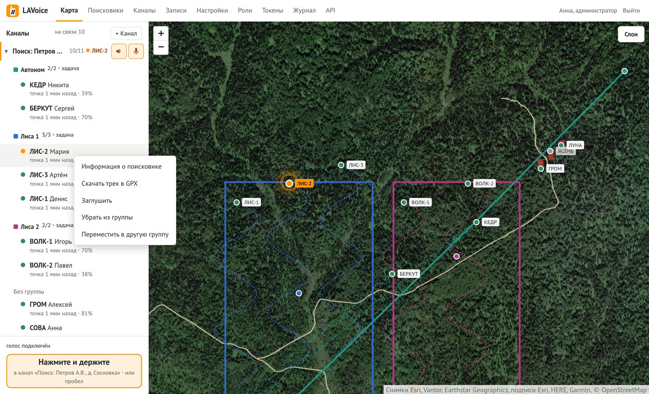The height and width of the screenshot is (394, 649).
Task: Toggle the microphone button for the channel
Action: [136, 51]
